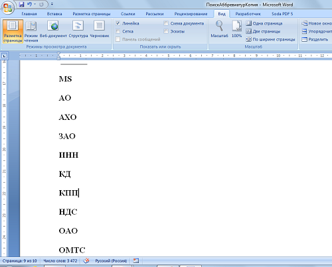Open the Quick Access Toolbar customize dropdown
The height and width of the screenshot is (267, 332).
coord(52,4)
